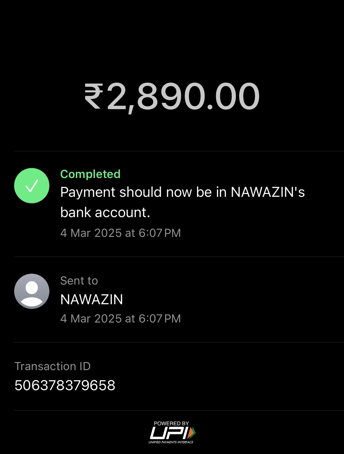This screenshot has width=344, height=454.
Task: Tap the rupee symbol before the amount
Action: click(x=94, y=97)
